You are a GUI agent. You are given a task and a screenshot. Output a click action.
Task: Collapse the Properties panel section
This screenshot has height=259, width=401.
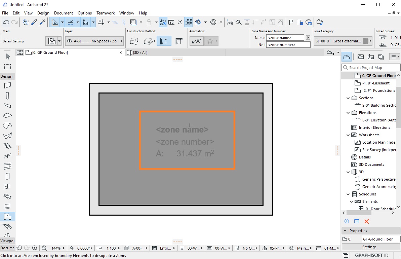click(x=345, y=231)
